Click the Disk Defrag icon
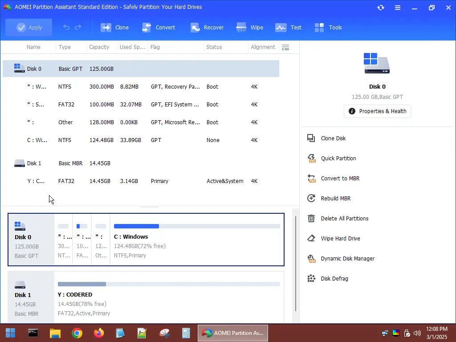 pos(311,279)
